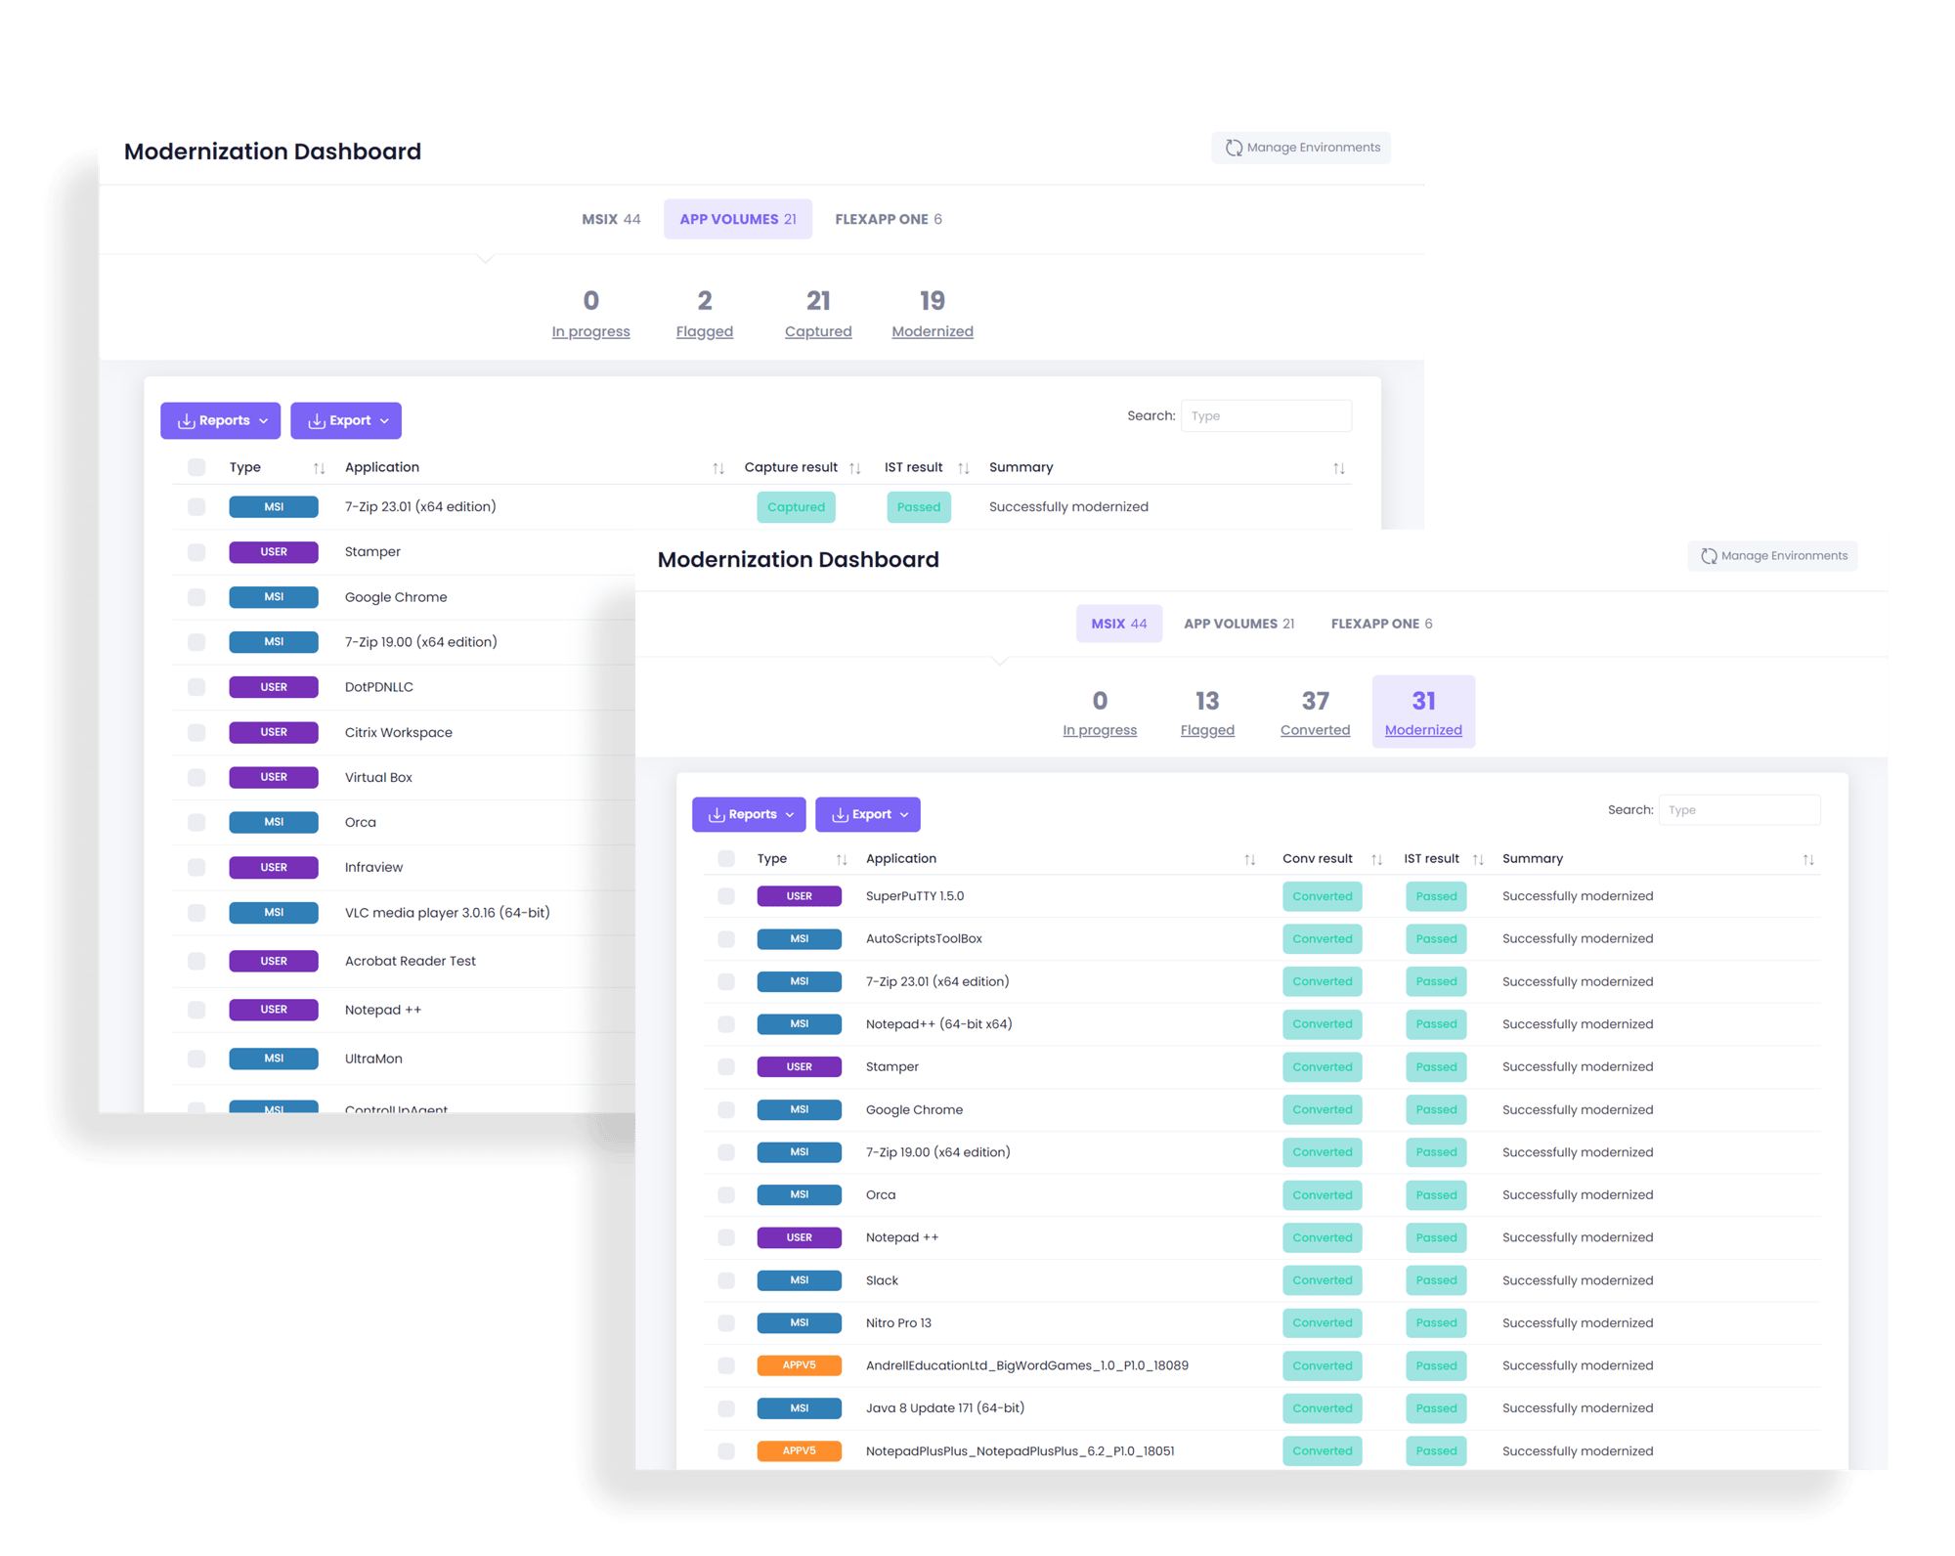Tick the select-all checkbox in back table header

coord(196,467)
